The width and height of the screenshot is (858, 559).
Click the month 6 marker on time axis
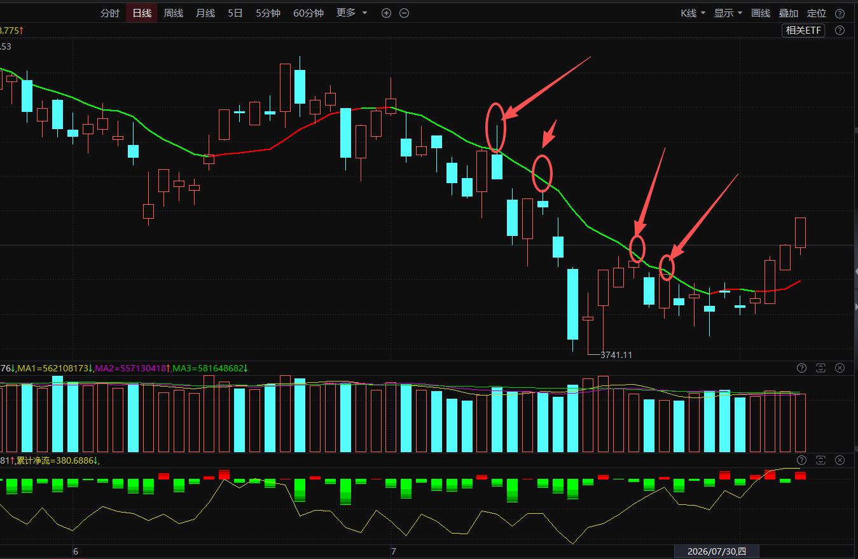click(x=76, y=551)
